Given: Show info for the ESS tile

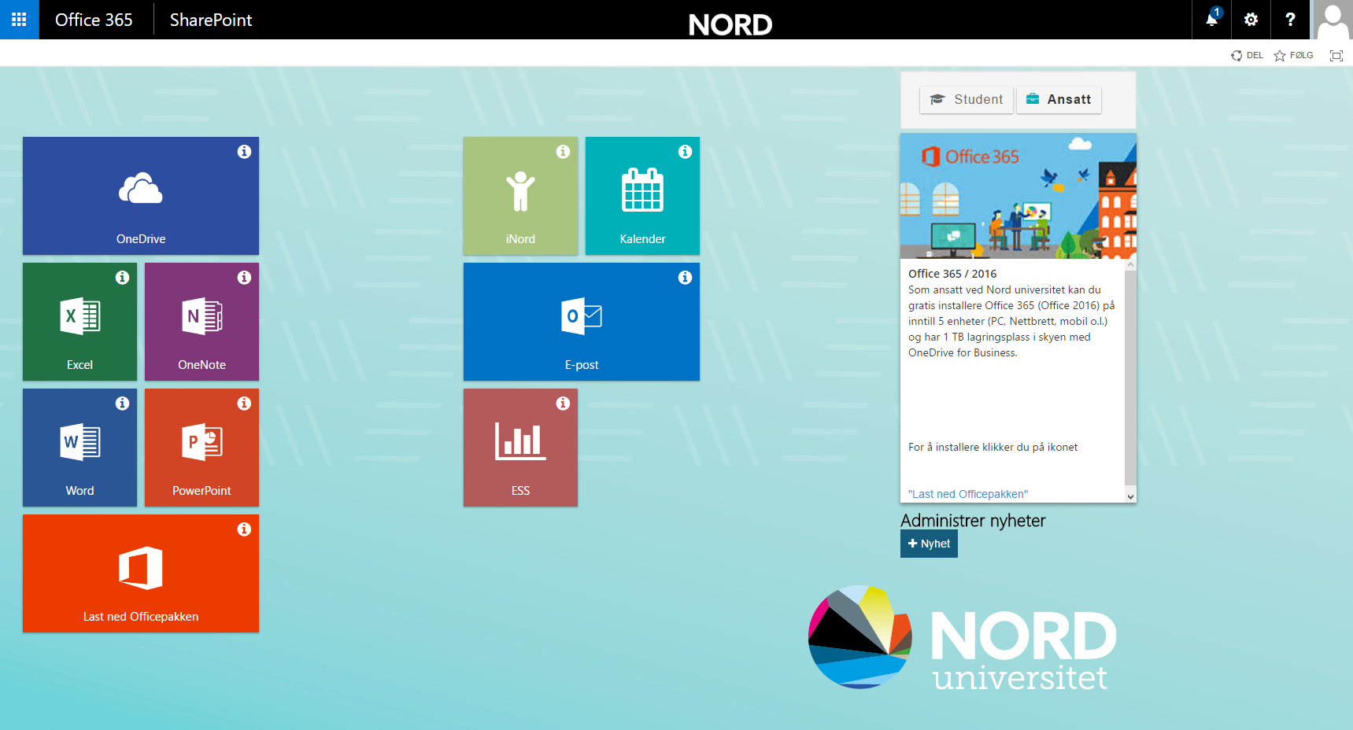Looking at the screenshot, I should (x=563, y=404).
